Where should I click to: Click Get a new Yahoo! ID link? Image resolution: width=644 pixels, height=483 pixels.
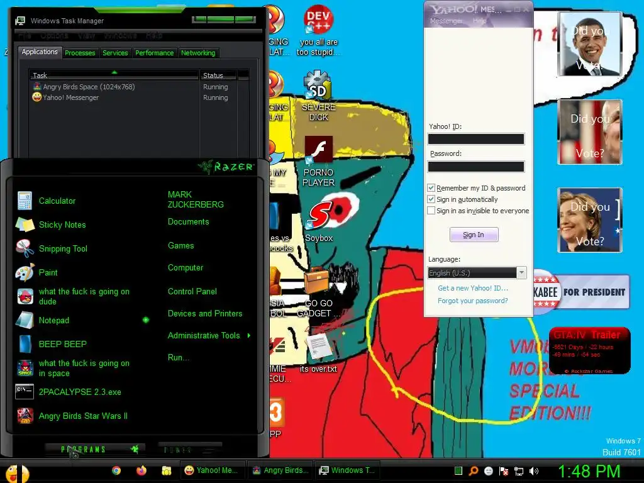pos(473,288)
